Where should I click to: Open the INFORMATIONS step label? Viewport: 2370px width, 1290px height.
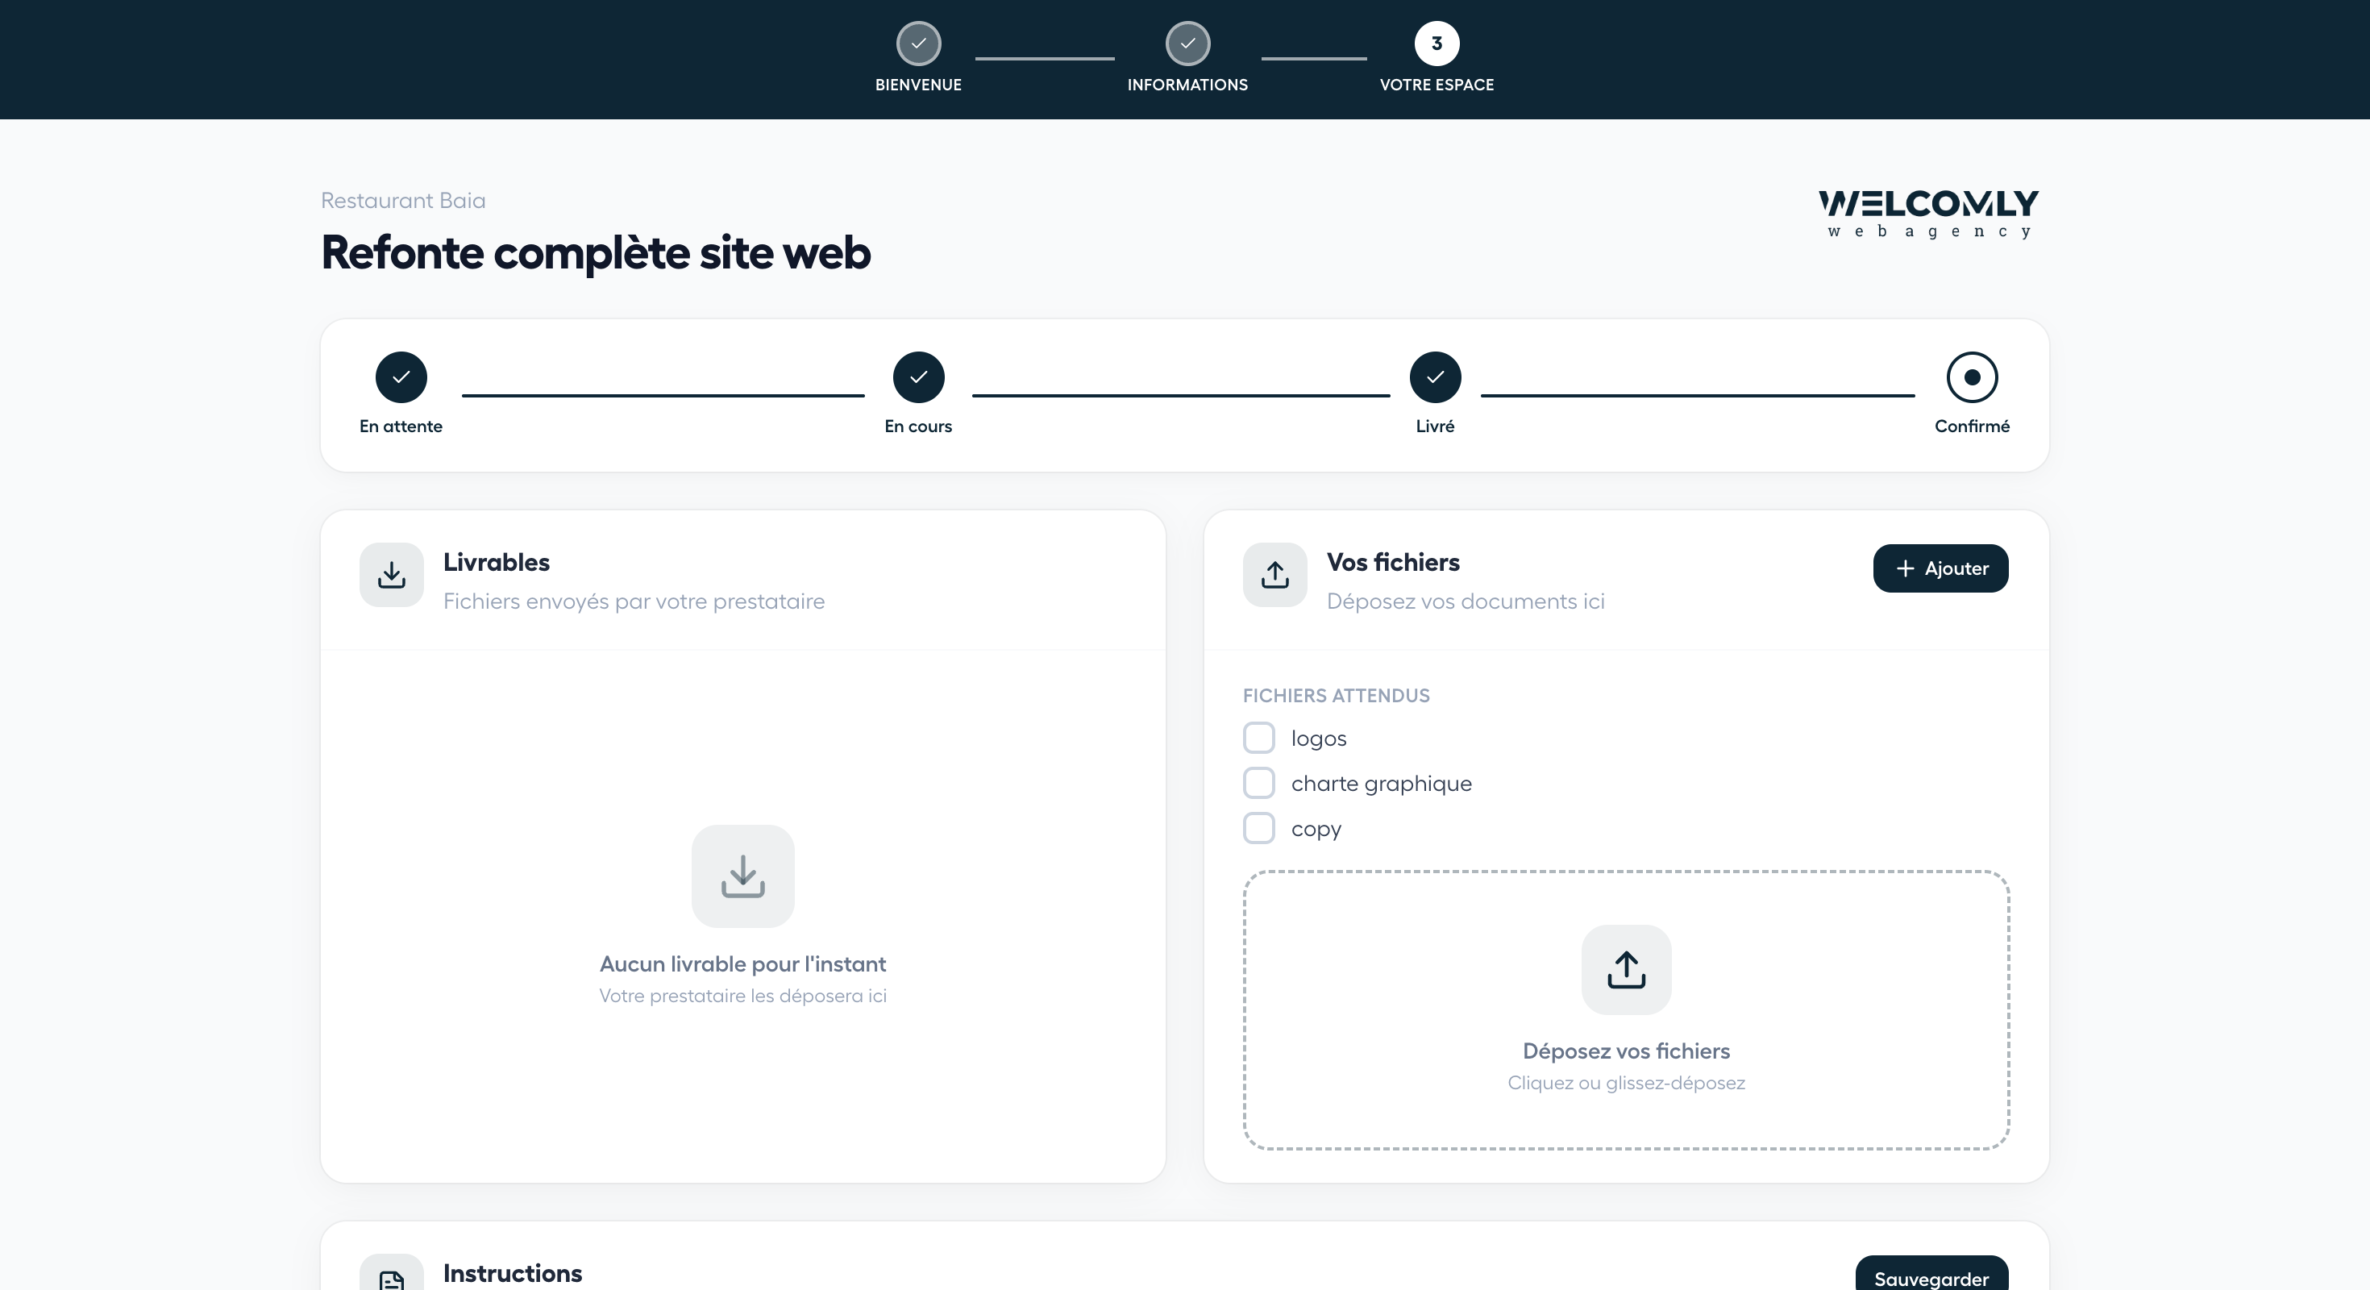coord(1187,85)
